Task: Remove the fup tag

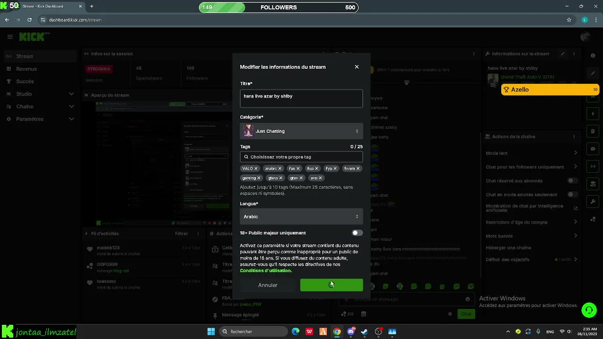Action: (x=317, y=169)
